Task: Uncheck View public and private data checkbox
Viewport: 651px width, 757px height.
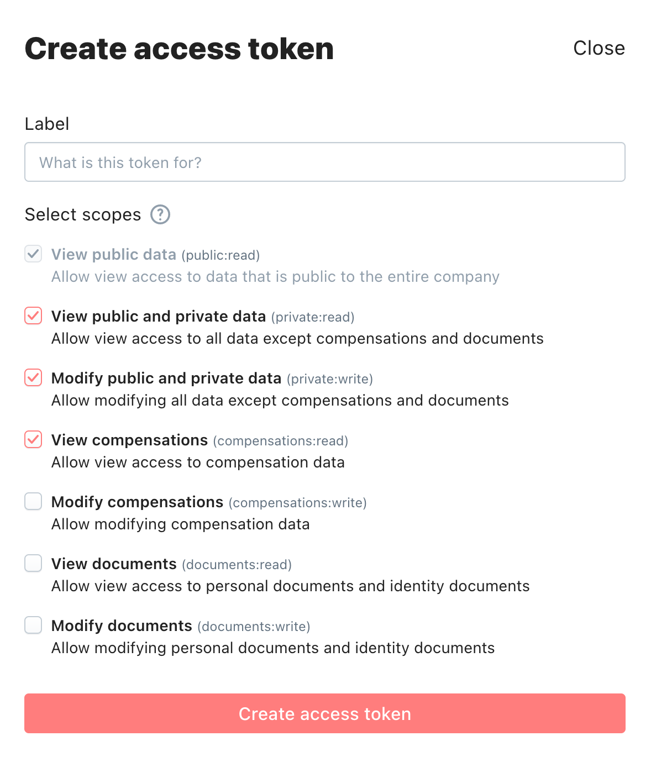Action: tap(33, 316)
